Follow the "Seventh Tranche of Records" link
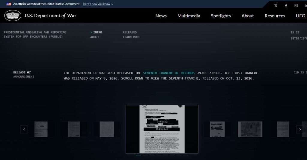This screenshot has height=160, width=307. tap(168, 73)
